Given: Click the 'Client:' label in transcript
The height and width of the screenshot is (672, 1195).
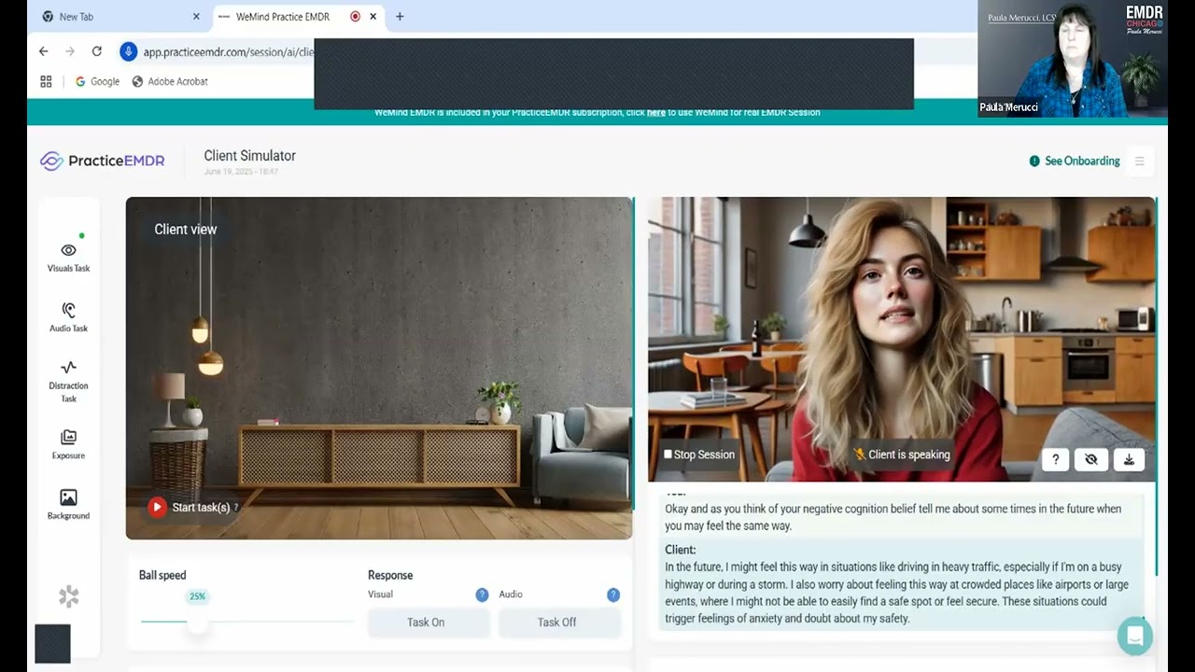Looking at the screenshot, I should (680, 550).
